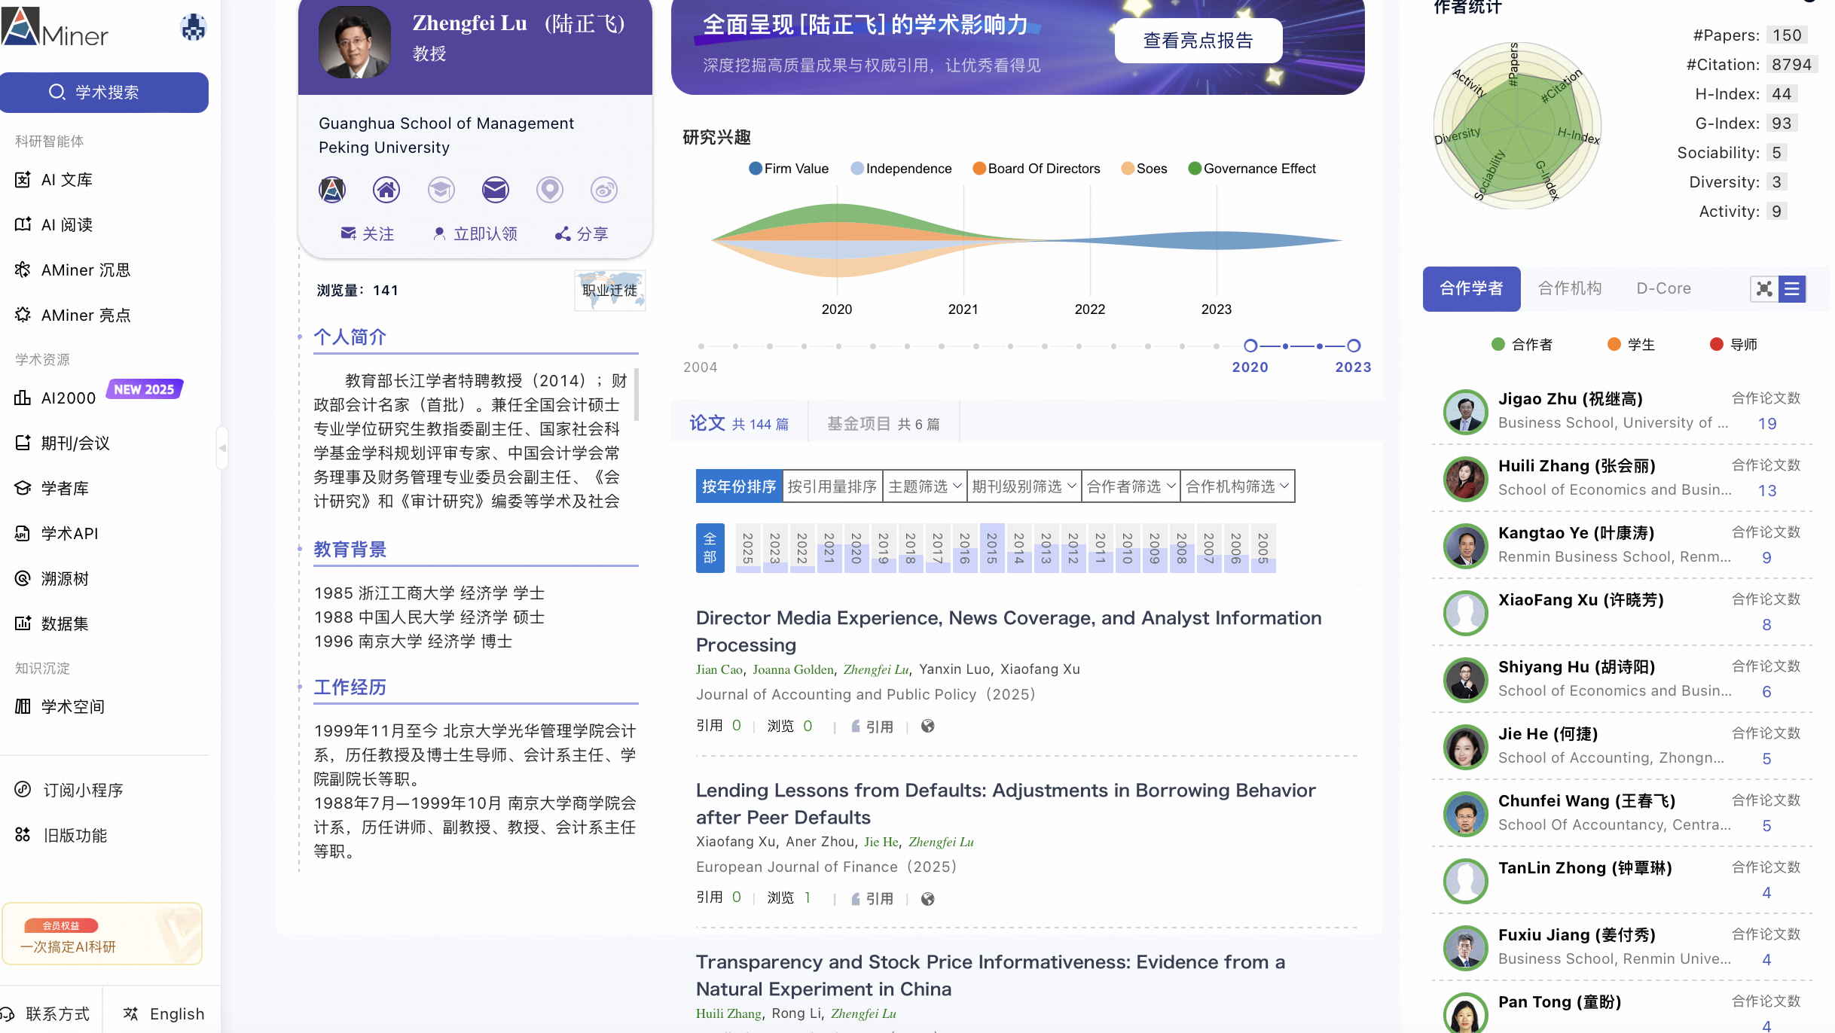The height and width of the screenshot is (1033, 1835).
Task: Click the homepage icon on profile card
Action: [386, 190]
